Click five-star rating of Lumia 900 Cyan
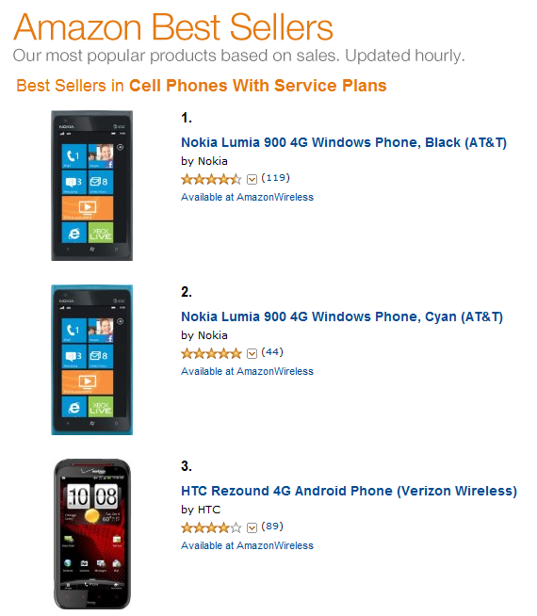 coord(211,353)
